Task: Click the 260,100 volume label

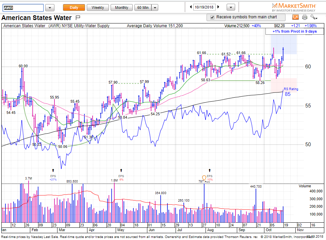Action: 184,200
